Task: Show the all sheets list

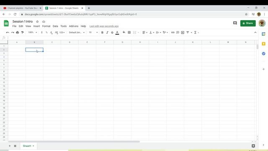Action: pos(15,146)
